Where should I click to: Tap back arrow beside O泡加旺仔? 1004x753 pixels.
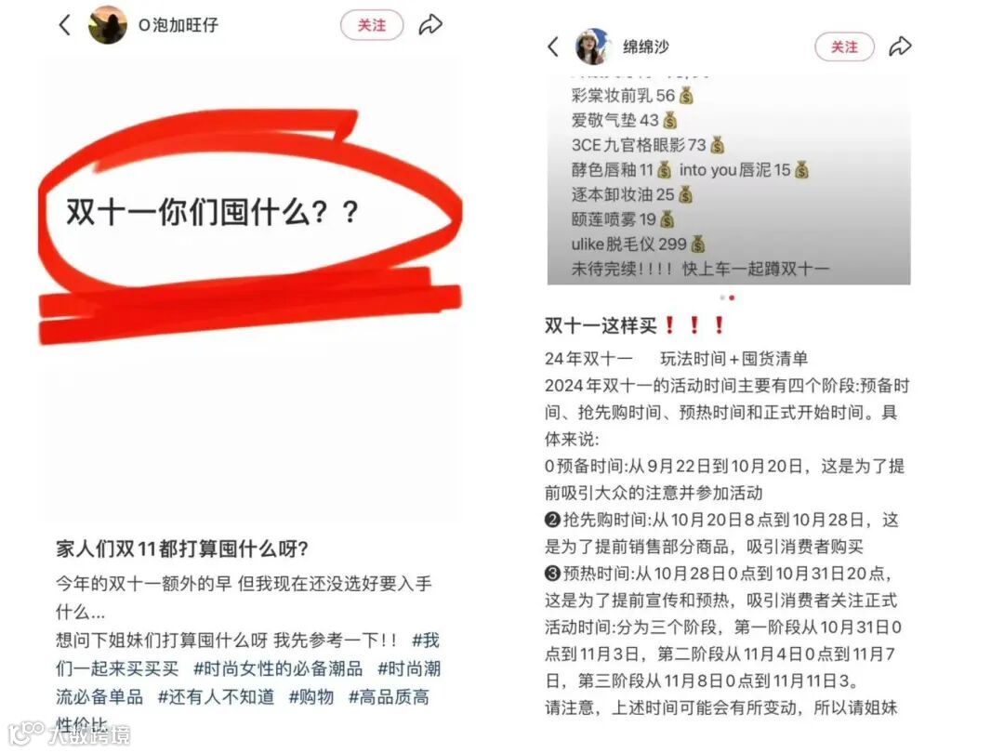pyautogui.click(x=64, y=25)
